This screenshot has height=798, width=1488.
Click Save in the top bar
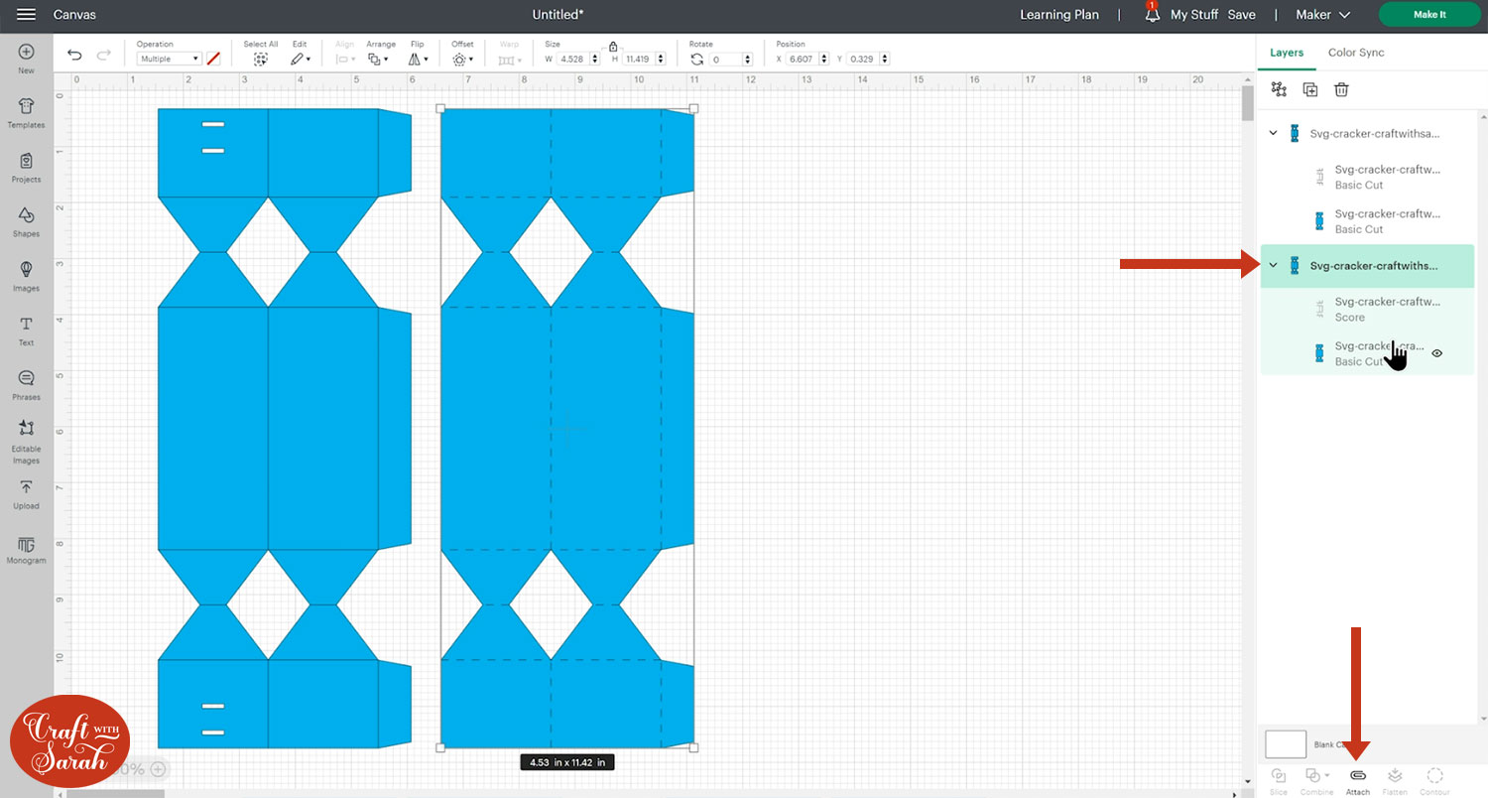pos(1241,15)
